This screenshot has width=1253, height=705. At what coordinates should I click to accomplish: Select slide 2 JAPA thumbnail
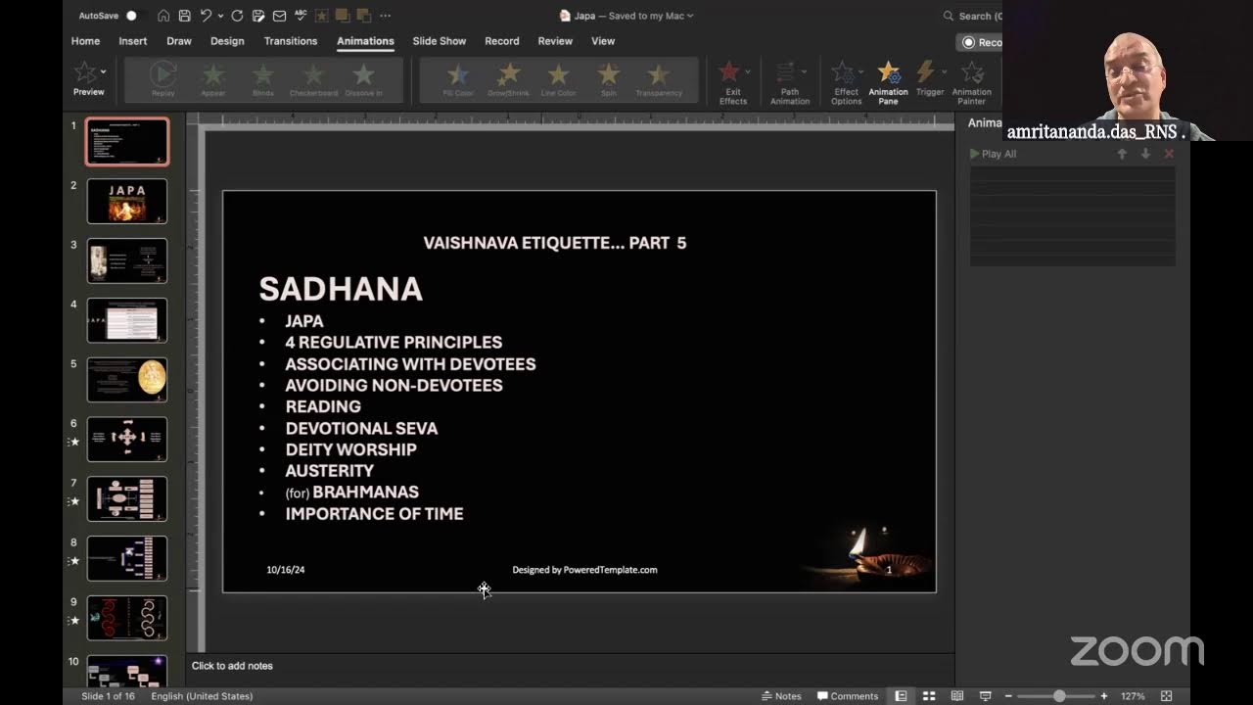(x=127, y=201)
